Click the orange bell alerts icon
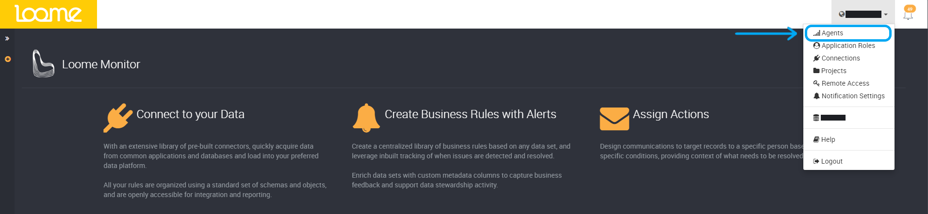 coord(366,118)
